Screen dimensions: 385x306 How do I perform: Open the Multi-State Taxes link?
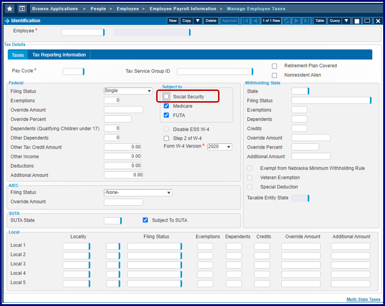pyautogui.click(x=363, y=299)
